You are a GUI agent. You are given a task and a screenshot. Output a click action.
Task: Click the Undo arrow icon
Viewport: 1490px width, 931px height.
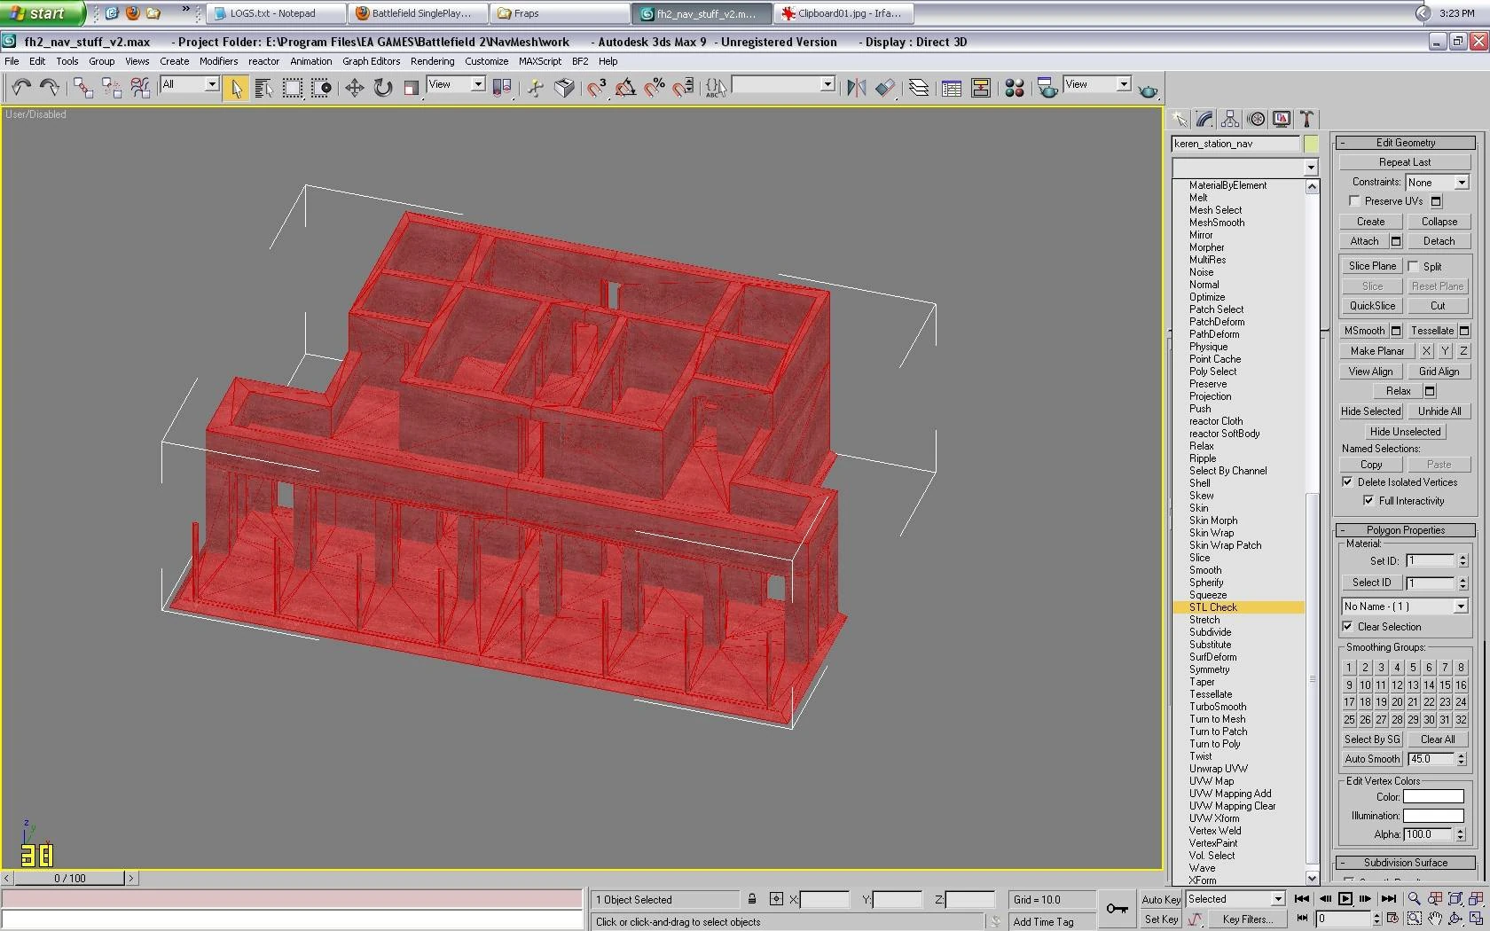21,88
